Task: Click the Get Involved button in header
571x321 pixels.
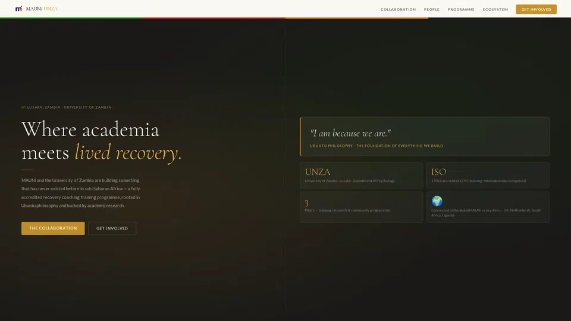Action: (x=536, y=10)
